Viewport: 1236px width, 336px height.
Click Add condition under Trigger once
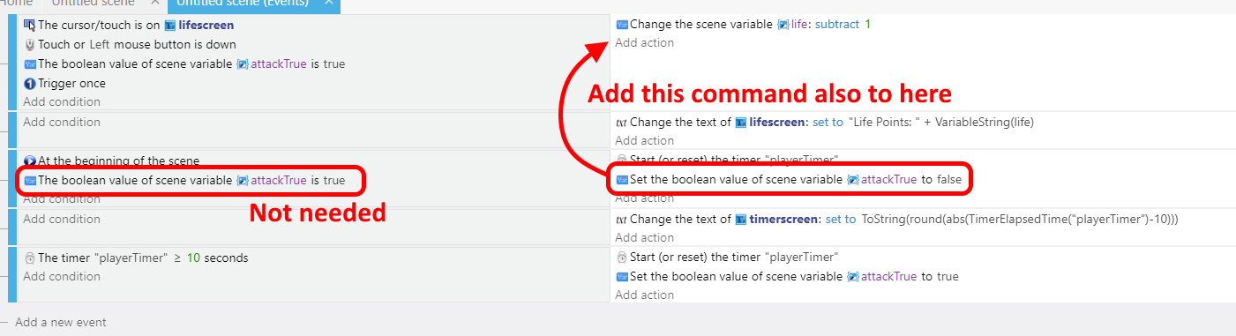[62, 101]
